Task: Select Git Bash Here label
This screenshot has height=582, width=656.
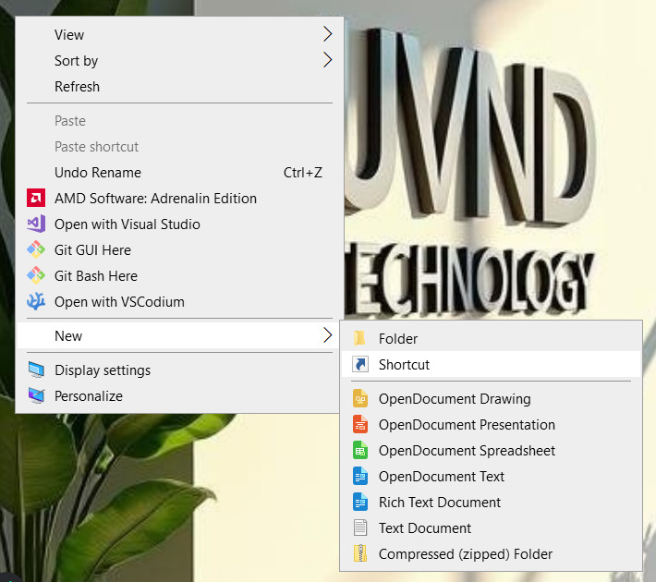Action: (x=96, y=275)
